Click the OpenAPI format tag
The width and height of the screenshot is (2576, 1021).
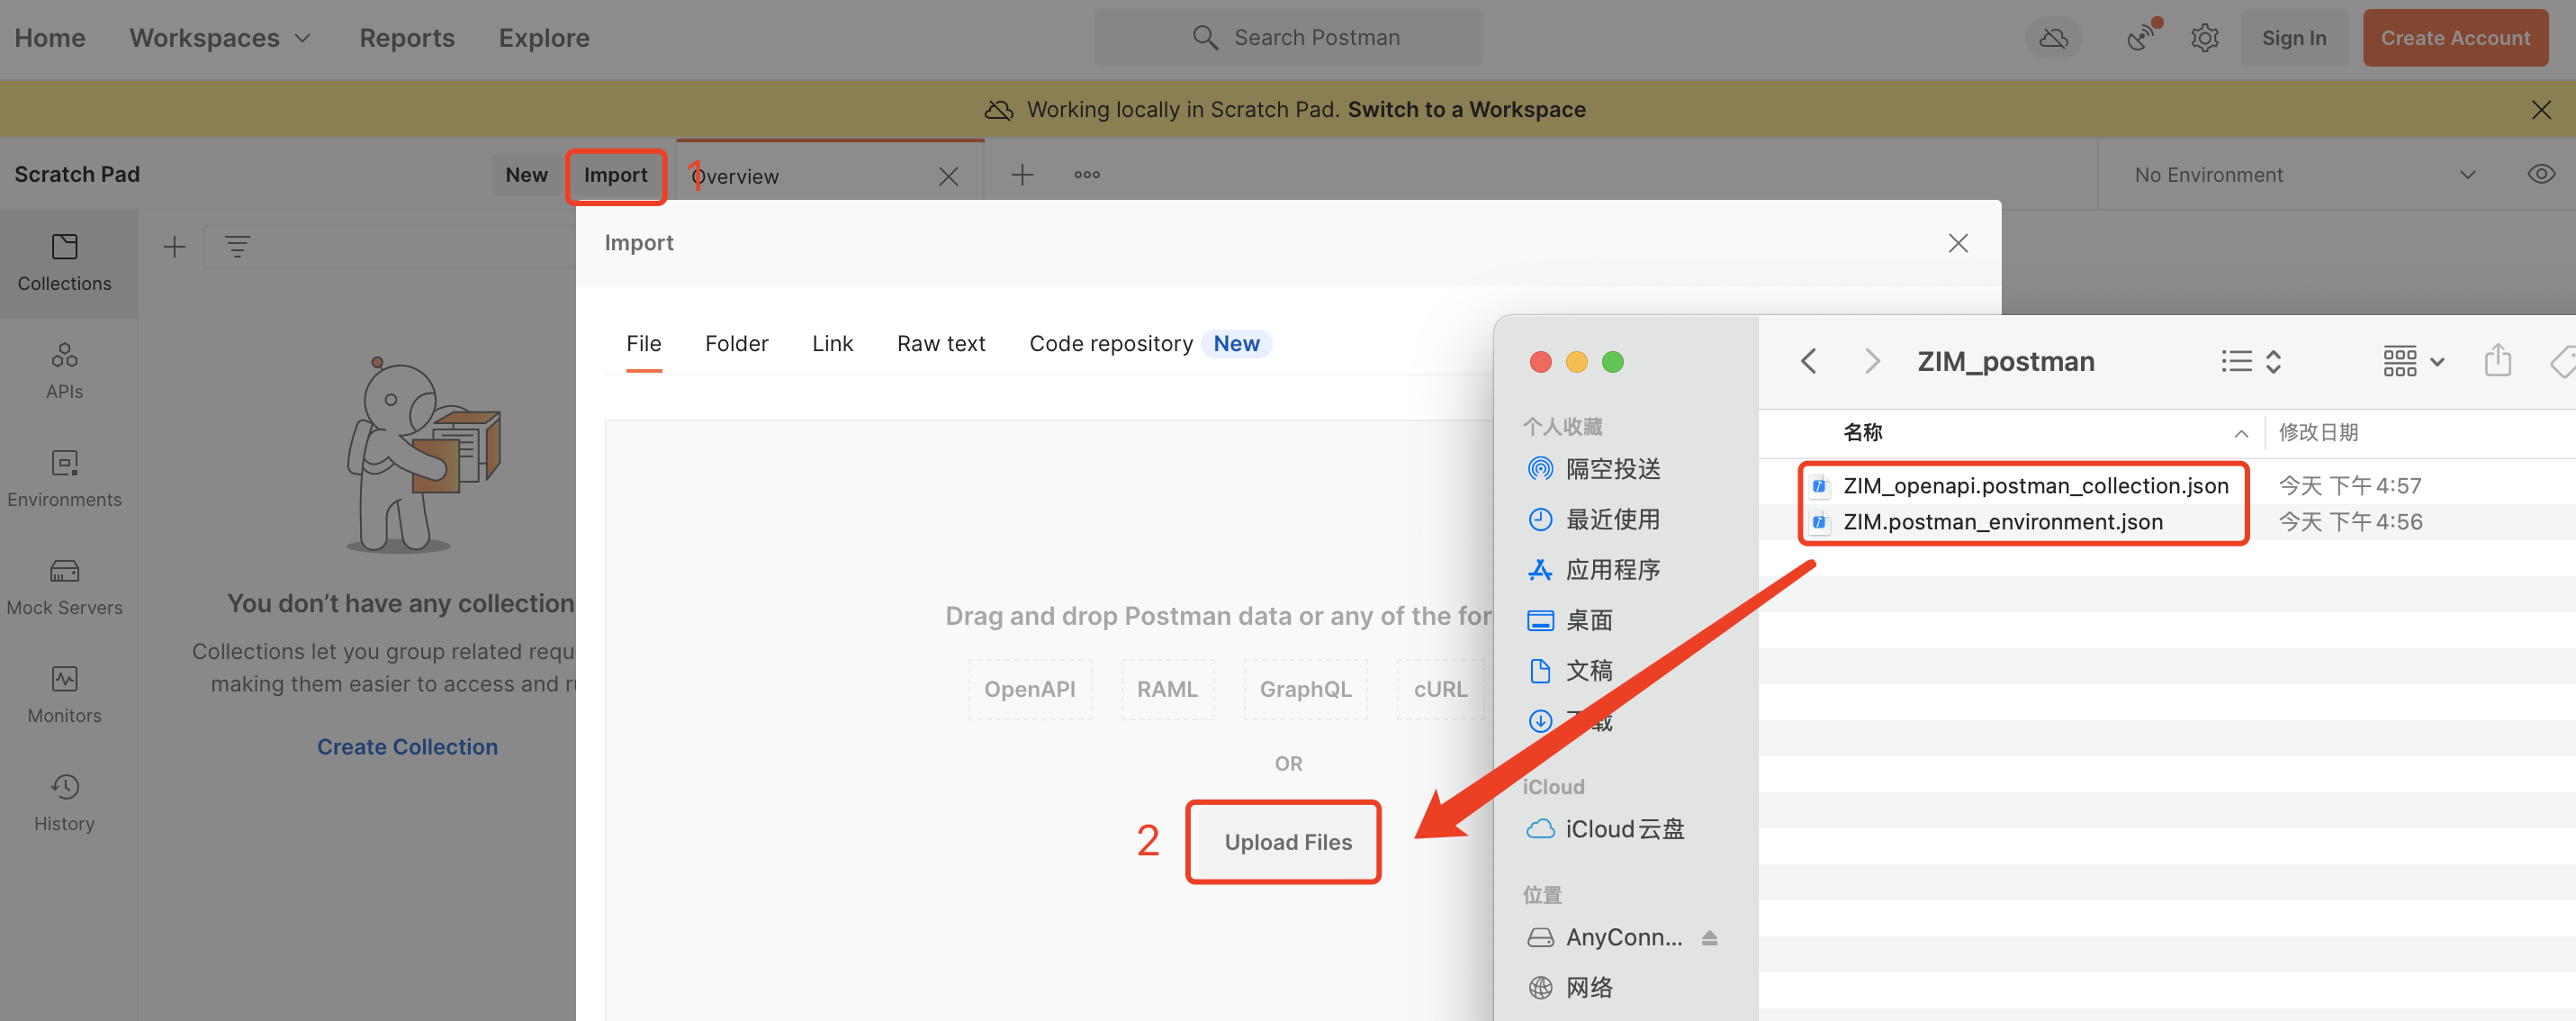tap(1030, 689)
